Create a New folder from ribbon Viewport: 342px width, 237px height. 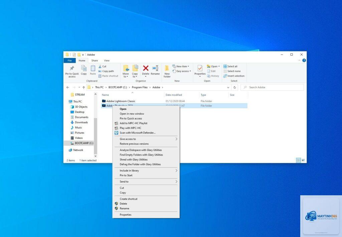(167, 71)
